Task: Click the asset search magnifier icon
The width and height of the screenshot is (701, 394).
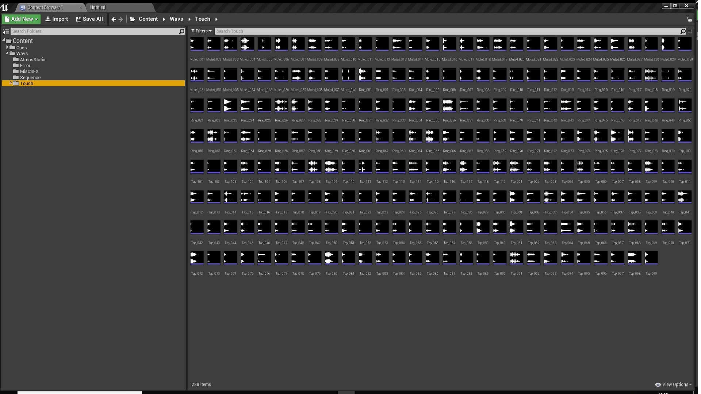Action: [683, 31]
